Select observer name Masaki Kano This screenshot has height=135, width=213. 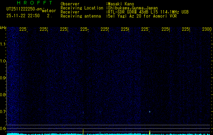click(x=121, y=4)
